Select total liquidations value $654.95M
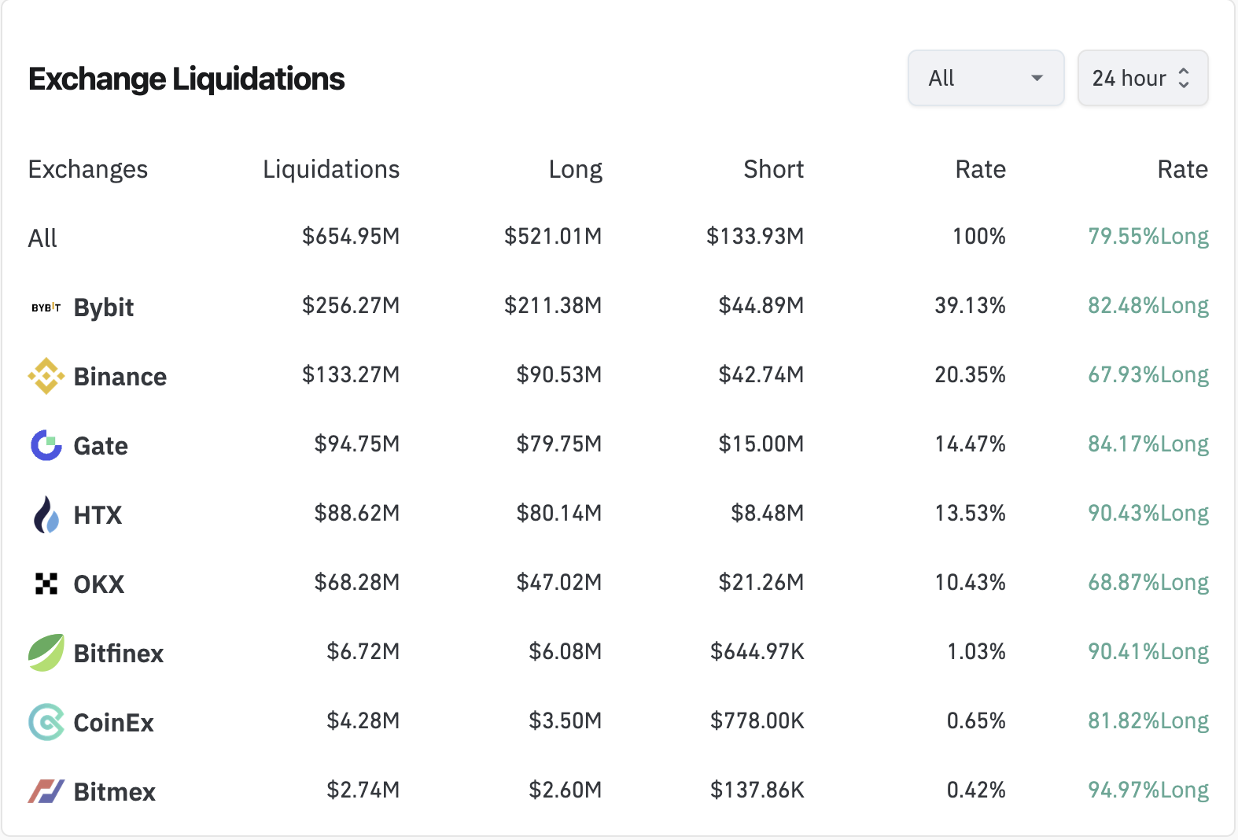 coord(352,236)
